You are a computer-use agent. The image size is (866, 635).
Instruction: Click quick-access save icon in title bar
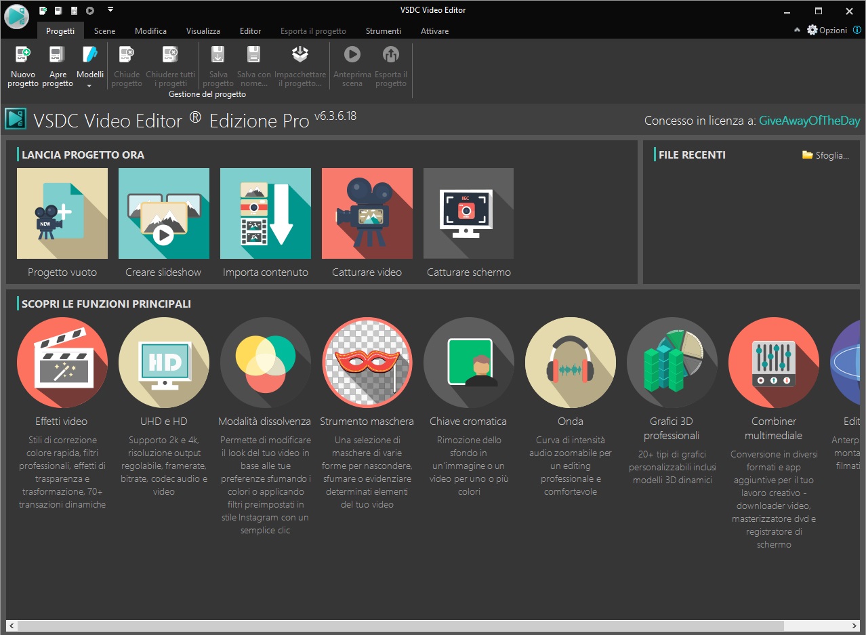point(75,10)
